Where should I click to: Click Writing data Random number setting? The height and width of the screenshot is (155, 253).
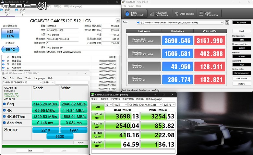tap(242, 73)
